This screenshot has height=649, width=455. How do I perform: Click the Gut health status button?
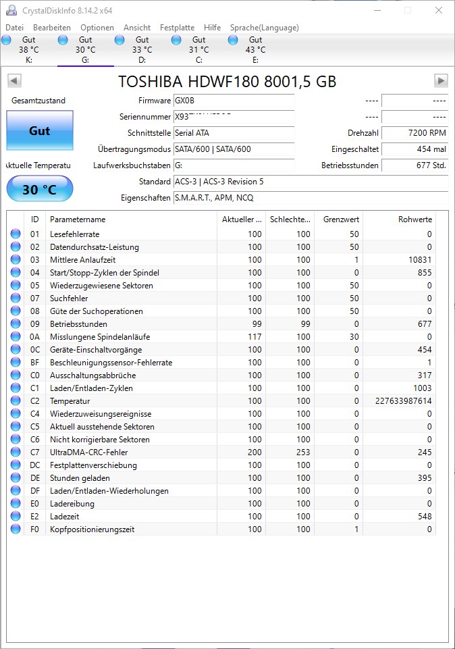[40, 130]
